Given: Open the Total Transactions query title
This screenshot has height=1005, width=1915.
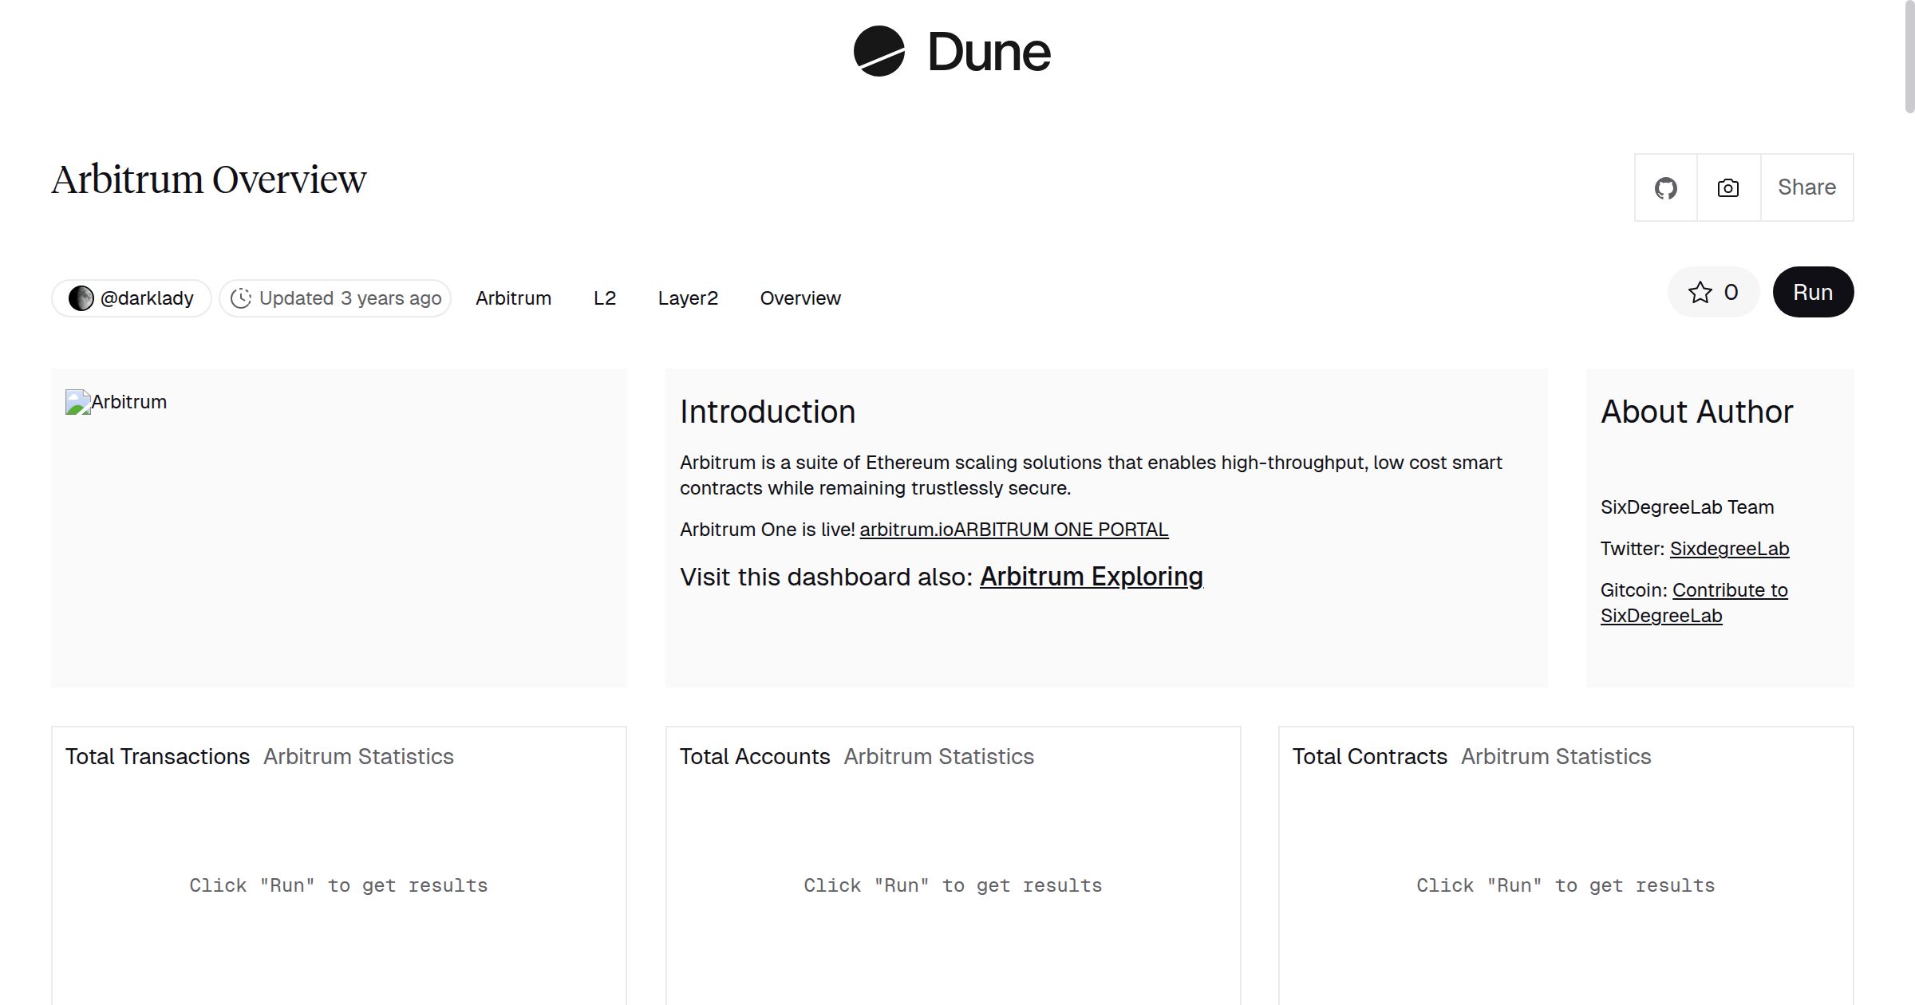Looking at the screenshot, I should click(157, 757).
